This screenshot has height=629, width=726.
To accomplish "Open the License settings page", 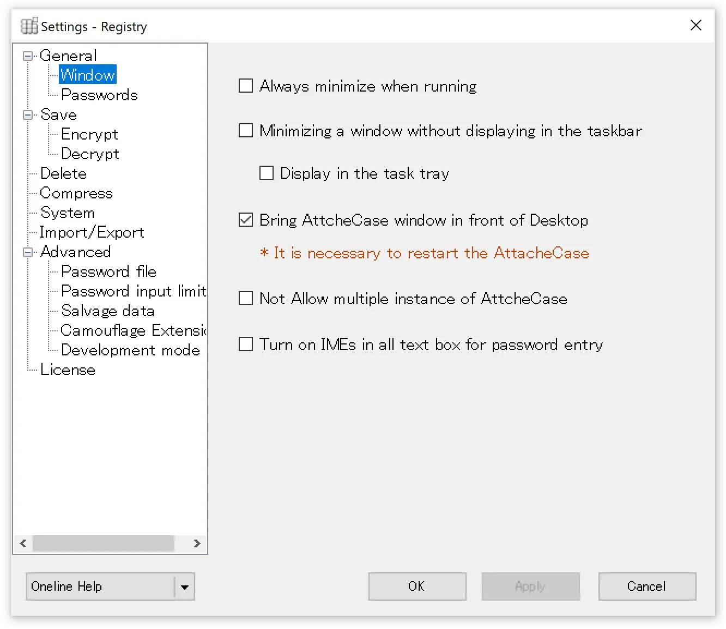I will pyautogui.click(x=68, y=370).
